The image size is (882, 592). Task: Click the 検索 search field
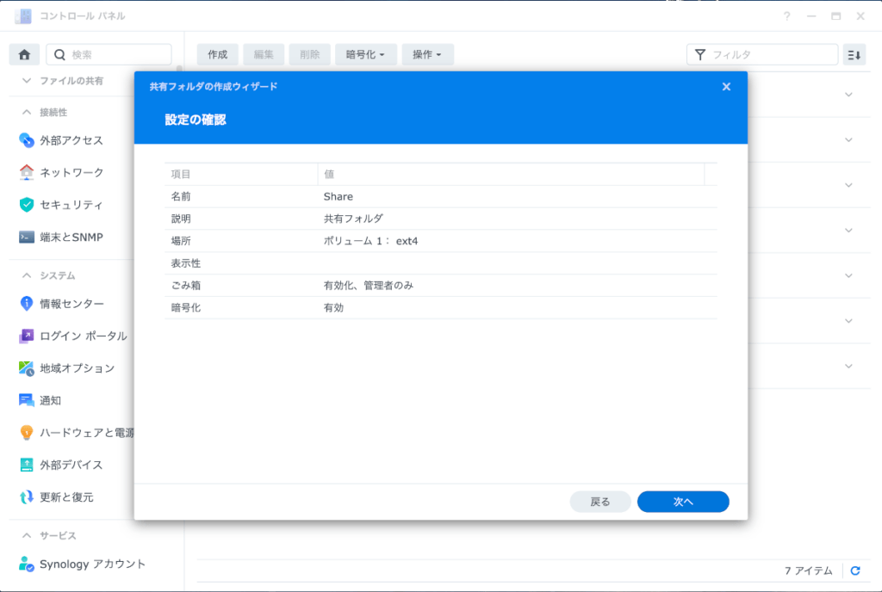(x=109, y=54)
